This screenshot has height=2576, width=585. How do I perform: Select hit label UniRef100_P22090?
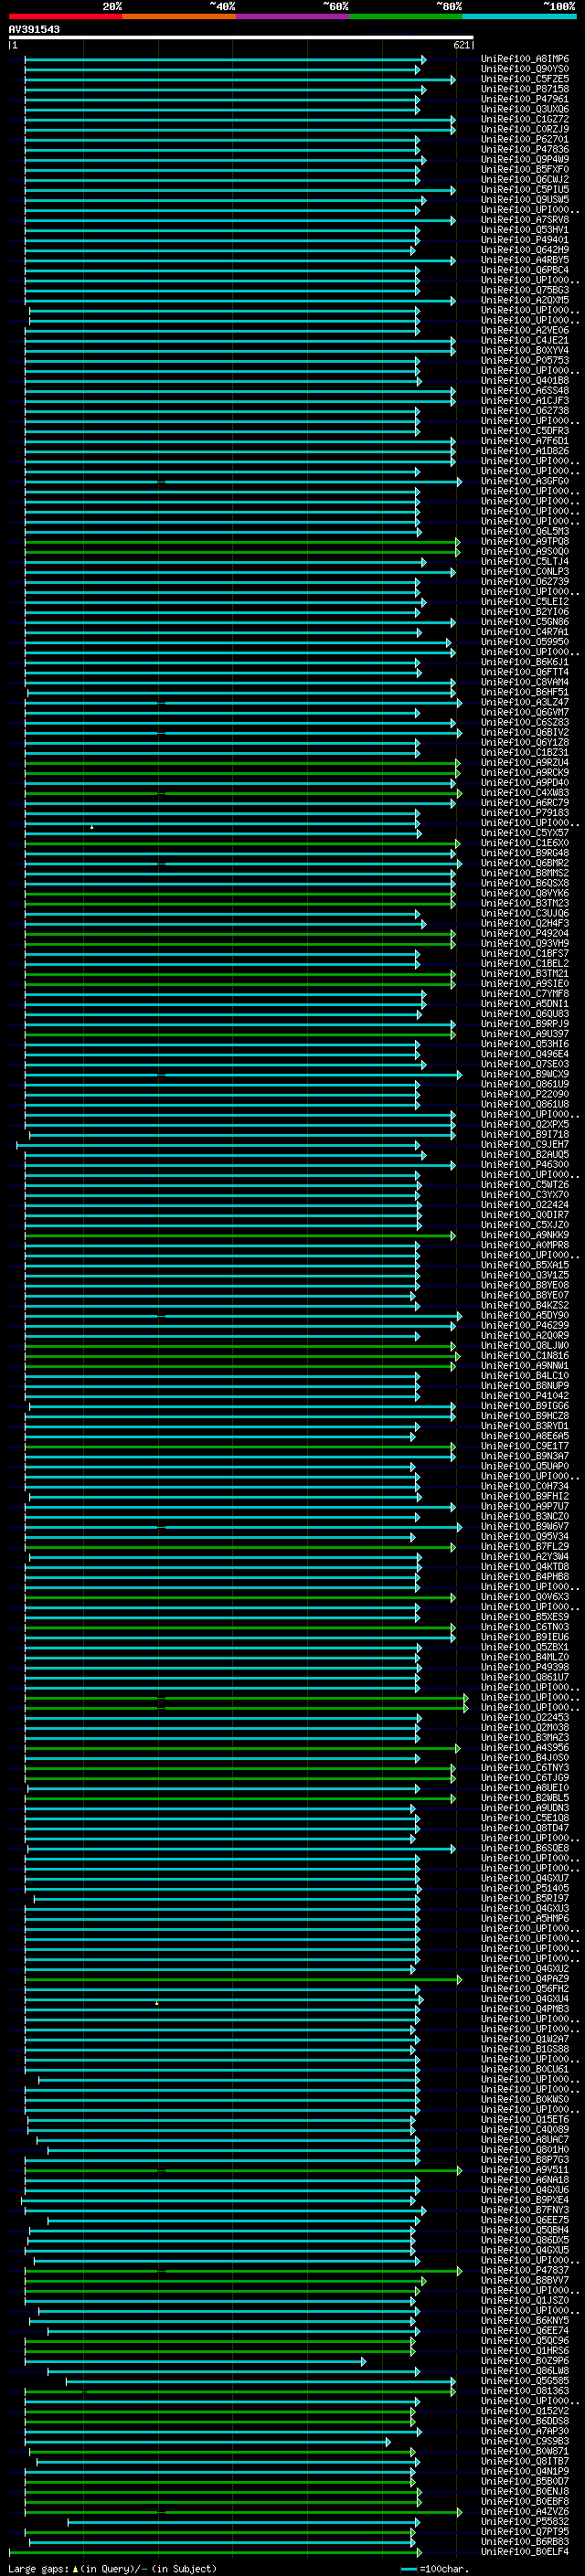click(x=525, y=1094)
